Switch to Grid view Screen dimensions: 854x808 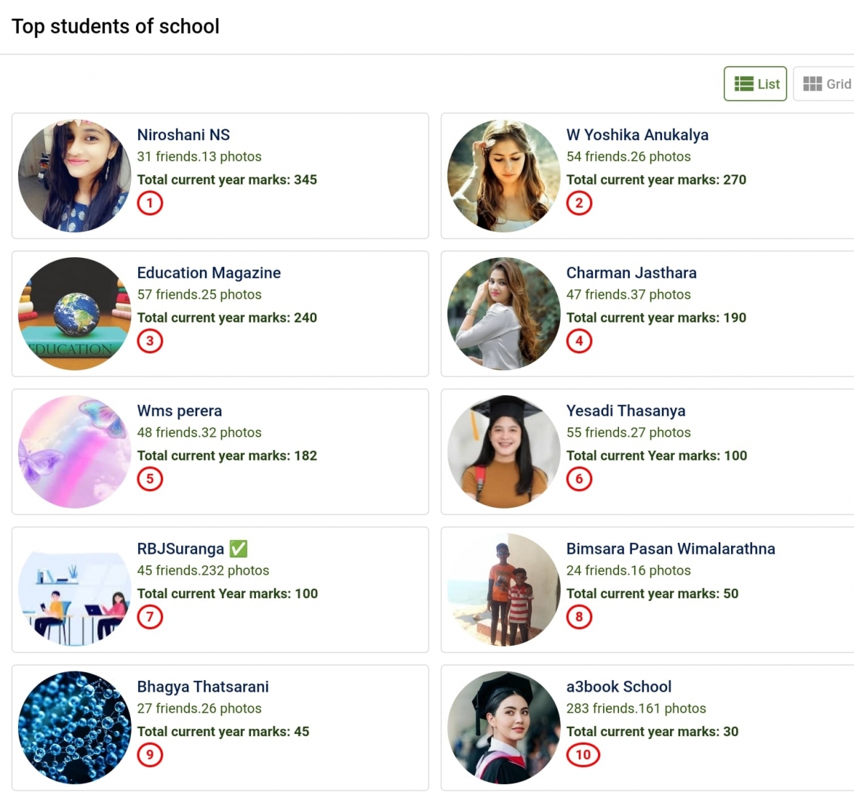pos(827,84)
